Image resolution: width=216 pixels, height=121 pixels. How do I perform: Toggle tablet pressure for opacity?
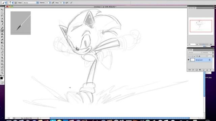click(x=53, y=3)
